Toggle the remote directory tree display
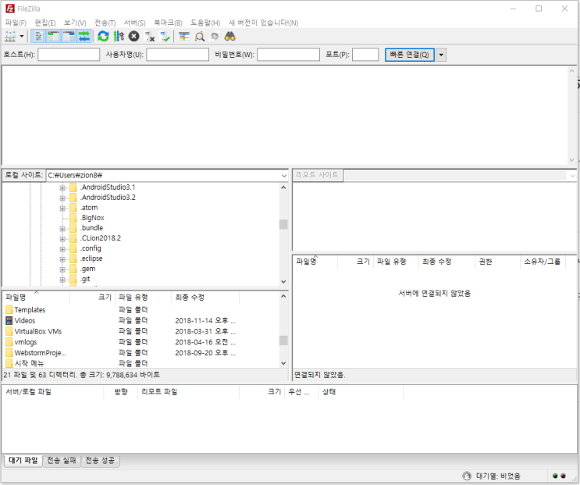This screenshot has height=485, width=580. (69, 36)
